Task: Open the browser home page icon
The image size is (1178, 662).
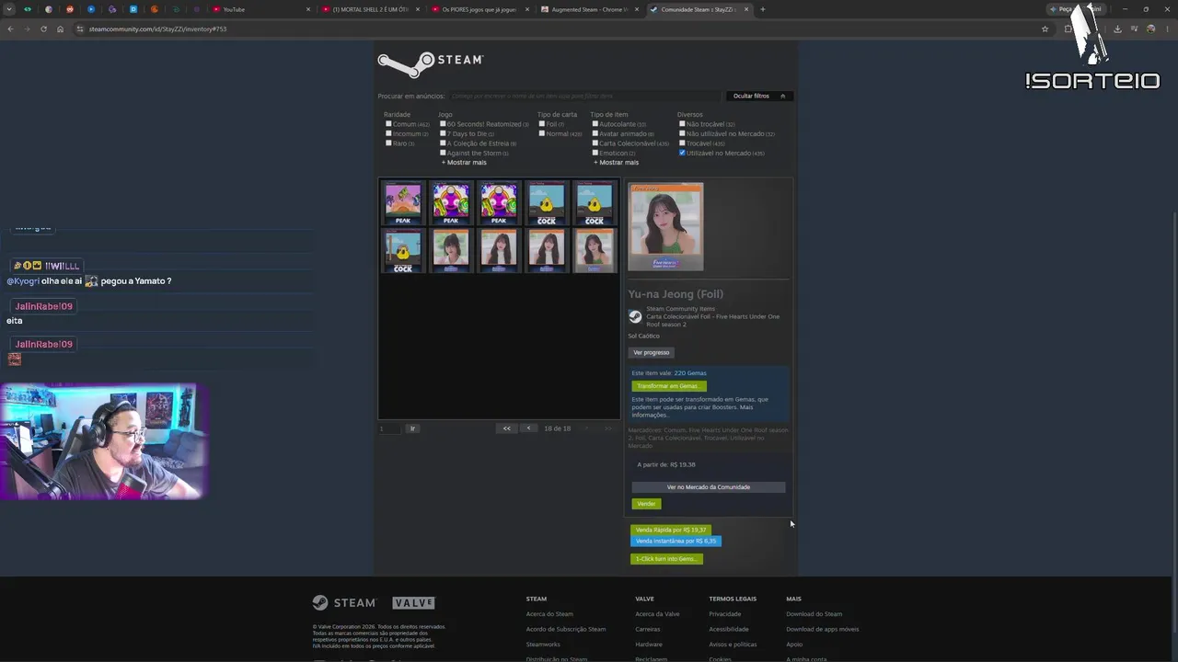Action: click(x=60, y=29)
